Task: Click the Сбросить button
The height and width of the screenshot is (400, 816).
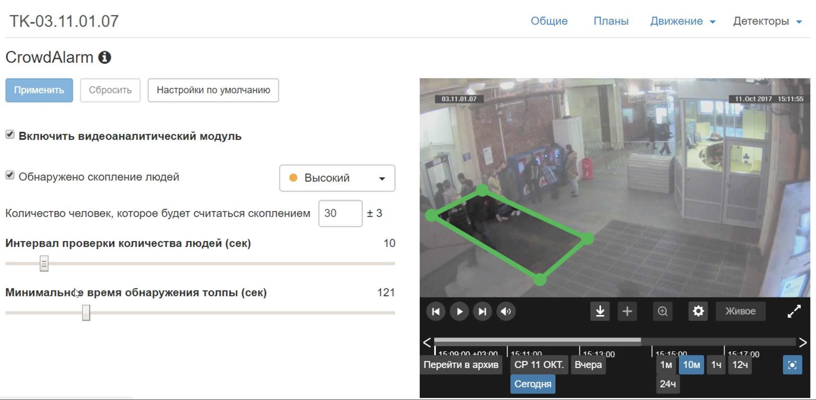Action: (110, 90)
